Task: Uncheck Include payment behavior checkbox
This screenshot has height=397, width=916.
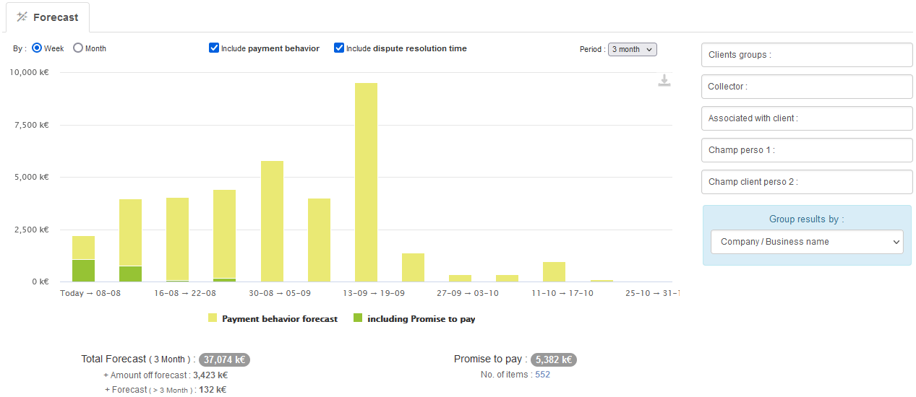Action: click(214, 48)
